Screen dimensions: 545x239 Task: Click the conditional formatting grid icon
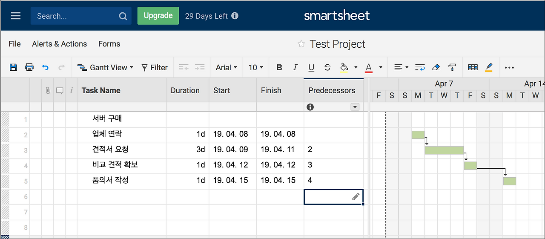click(x=473, y=67)
